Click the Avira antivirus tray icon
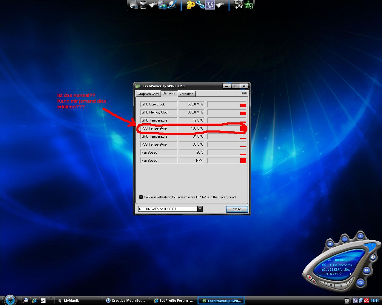Image resolution: width=382 pixels, height=305 pixels. click(366, 301)
